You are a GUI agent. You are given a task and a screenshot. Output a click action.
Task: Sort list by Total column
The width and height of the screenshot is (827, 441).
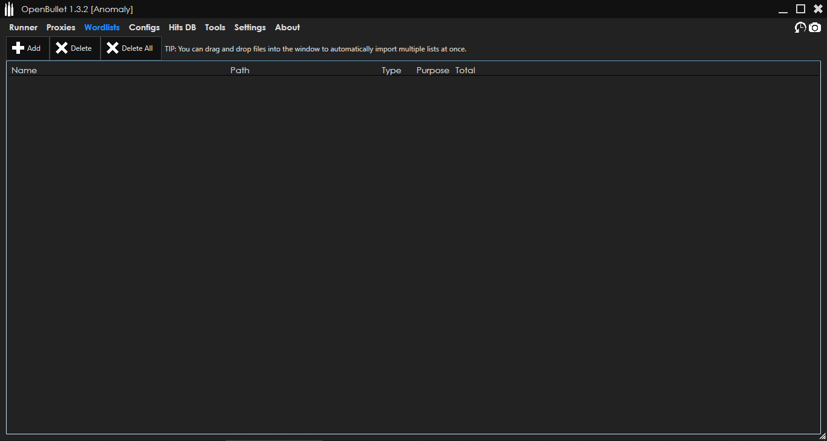point(465,70)
